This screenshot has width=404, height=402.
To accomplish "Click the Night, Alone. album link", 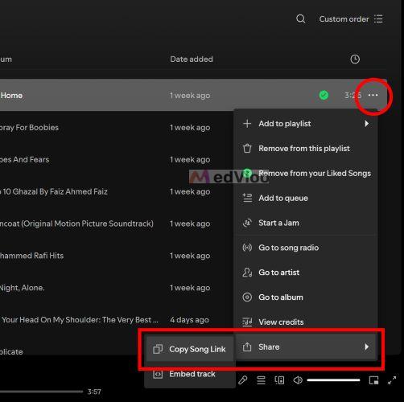I will (x=23, y=288).
